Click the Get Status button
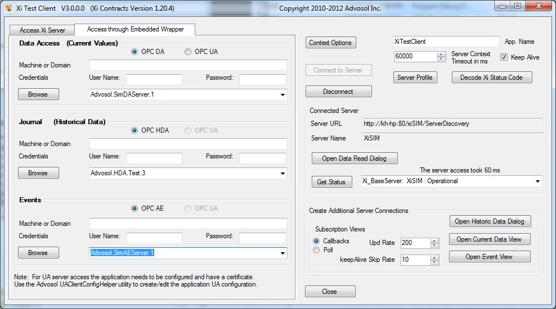556x309 pixels. pos(331,182)
